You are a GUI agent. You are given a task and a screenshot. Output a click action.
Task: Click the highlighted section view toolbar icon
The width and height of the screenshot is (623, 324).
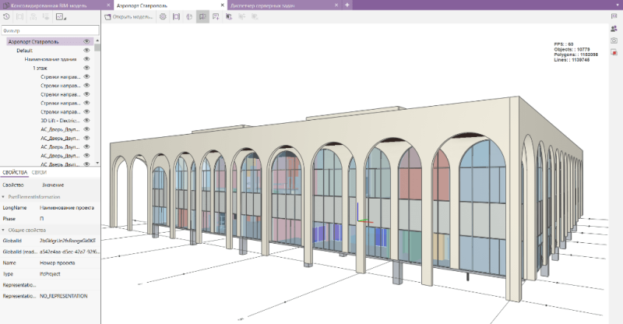coord(202,16)
